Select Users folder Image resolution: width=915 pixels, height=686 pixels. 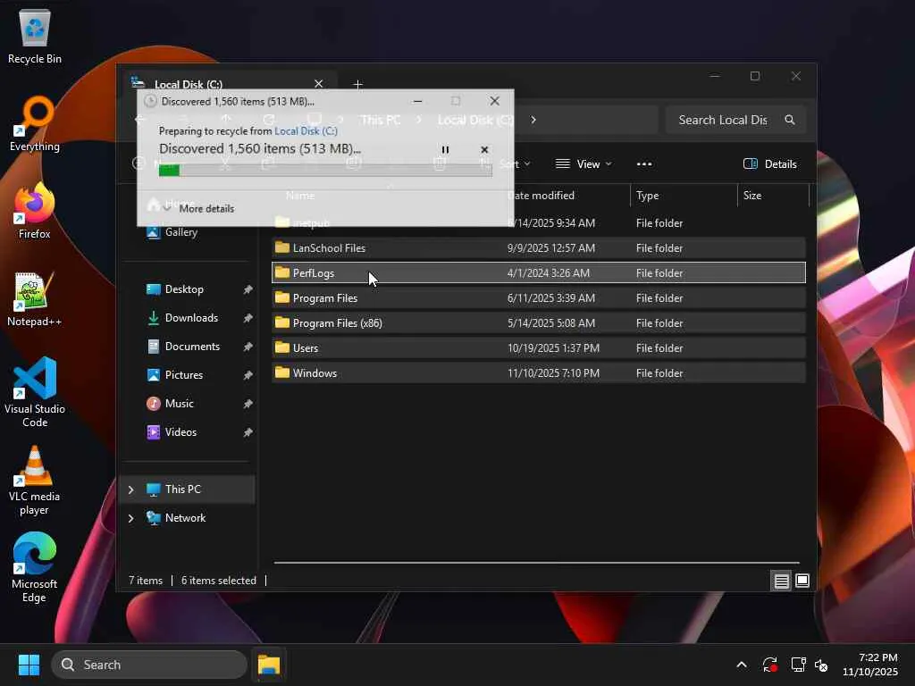pos(539,348)
